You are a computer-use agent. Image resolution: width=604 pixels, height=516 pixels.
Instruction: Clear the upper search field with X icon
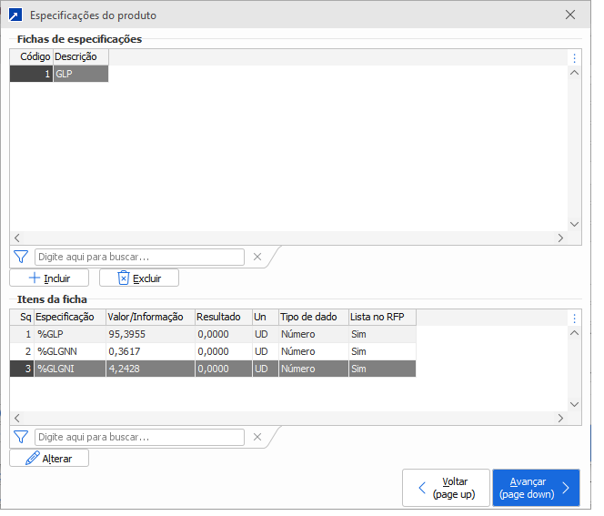pyautogui.click(x=257, y=258)
